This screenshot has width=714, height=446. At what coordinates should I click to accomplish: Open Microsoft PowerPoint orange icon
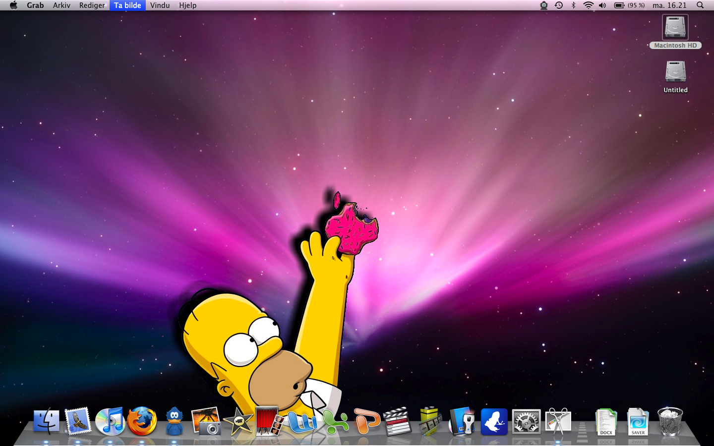point(367,421)
